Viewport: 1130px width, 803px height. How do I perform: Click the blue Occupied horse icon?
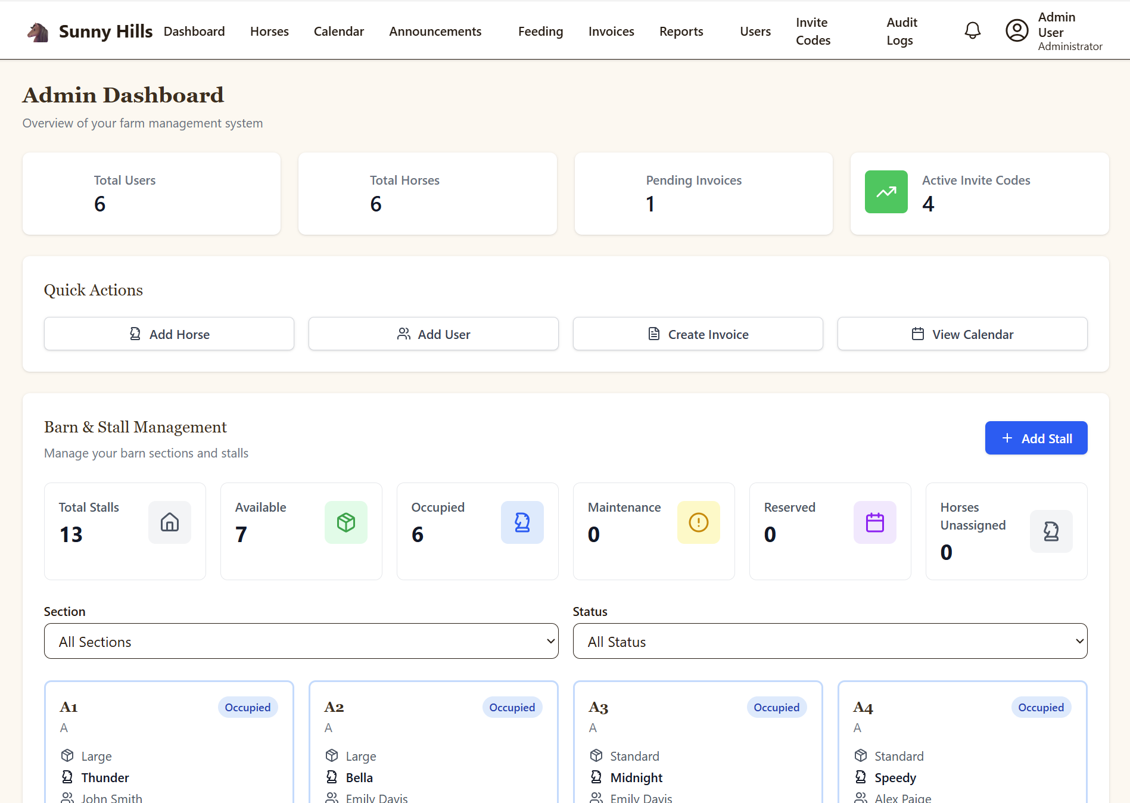coord(522,522)
